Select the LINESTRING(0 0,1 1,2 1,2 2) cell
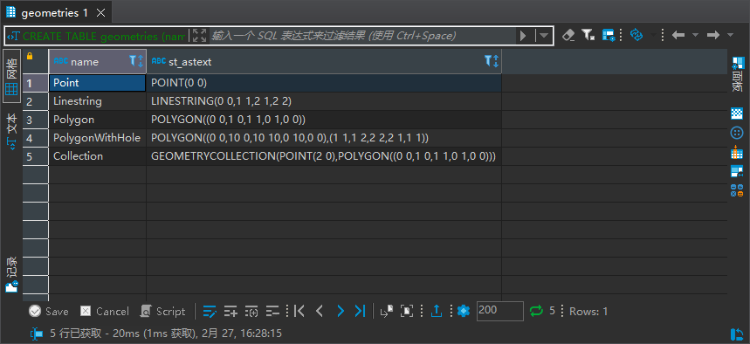The height and width of the screenshot is (344, 750). [x=324, y=101]
